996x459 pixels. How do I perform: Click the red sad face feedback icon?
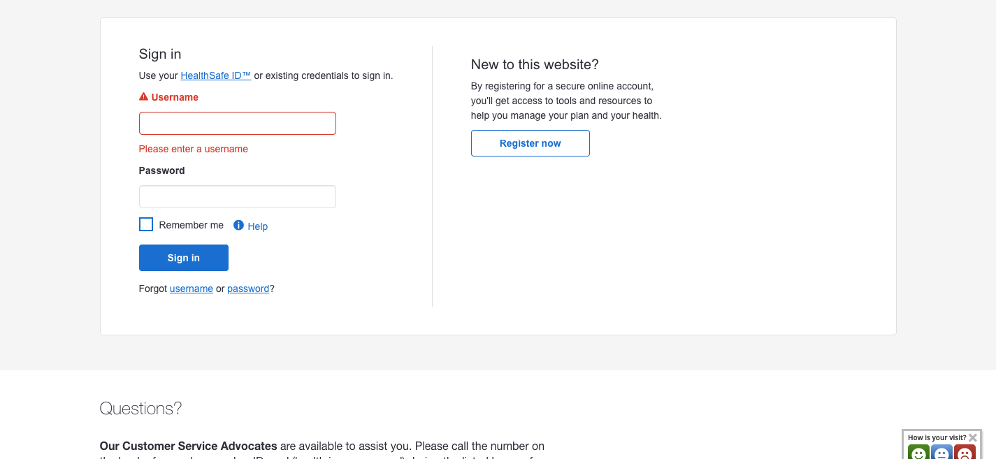point(965,453)
